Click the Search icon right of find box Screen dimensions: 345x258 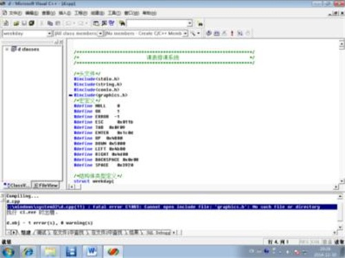point(200,23)
